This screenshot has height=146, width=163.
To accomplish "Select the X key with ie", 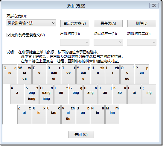I will 39,114.
